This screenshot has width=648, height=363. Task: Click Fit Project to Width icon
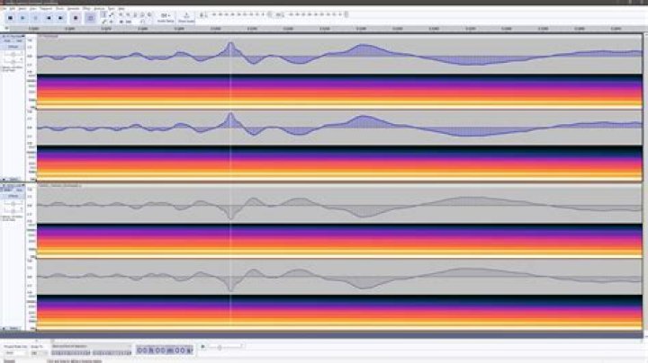tap(142, 14)
